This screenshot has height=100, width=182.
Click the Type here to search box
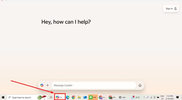coord(27,97)
